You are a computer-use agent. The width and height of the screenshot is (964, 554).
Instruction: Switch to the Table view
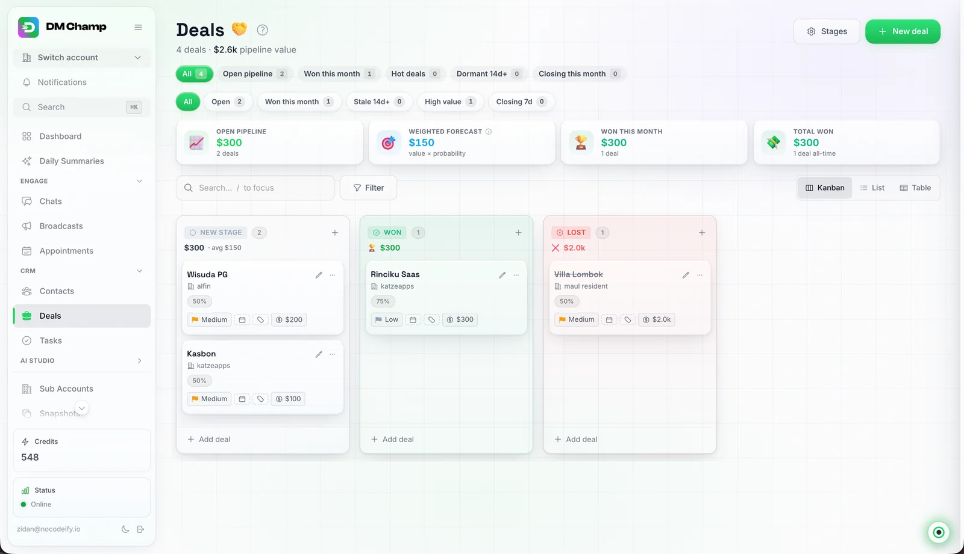pyautogui.click(x=915, y=188)
